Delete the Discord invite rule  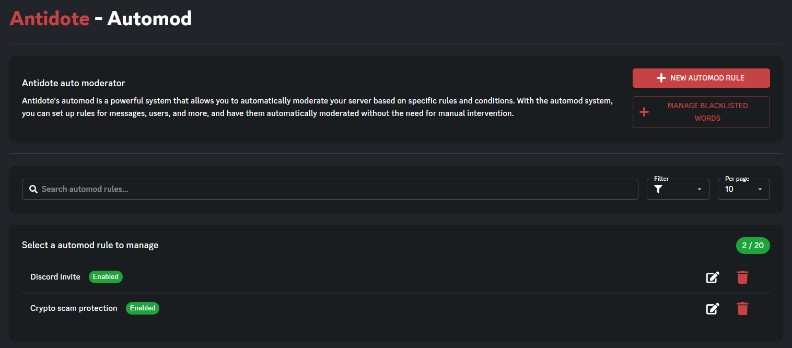pos(742,277)
